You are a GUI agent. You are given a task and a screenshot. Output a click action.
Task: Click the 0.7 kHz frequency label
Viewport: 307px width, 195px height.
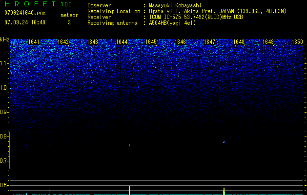[4, 161]
